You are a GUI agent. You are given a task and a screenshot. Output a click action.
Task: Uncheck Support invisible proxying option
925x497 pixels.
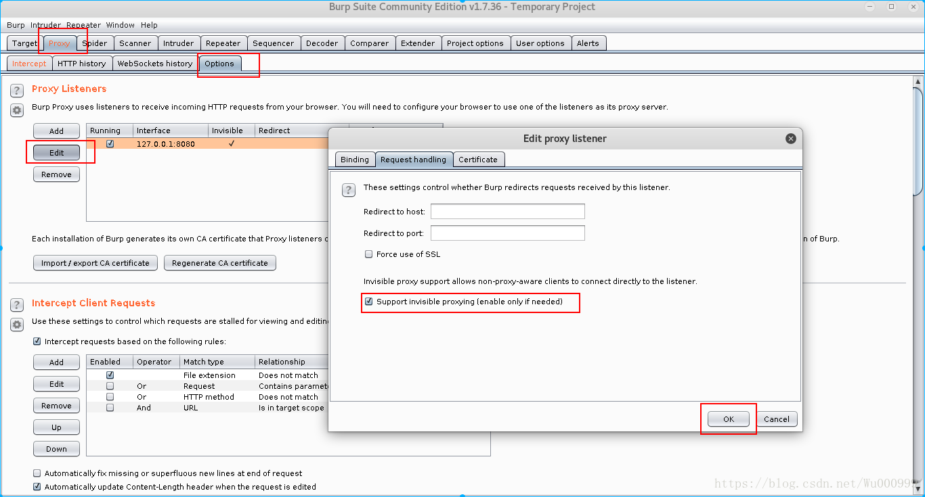click(x=369, y=302)
